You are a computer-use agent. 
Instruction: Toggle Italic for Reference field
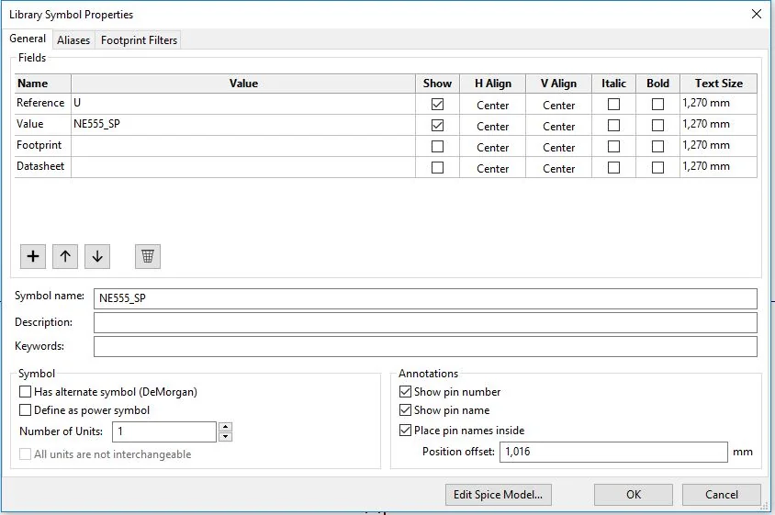613,105
